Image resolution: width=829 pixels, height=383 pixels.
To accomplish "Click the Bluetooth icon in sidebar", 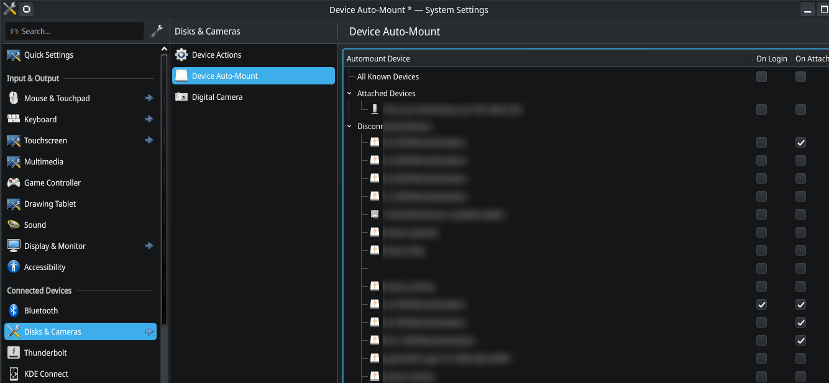I will pos(14,310).
